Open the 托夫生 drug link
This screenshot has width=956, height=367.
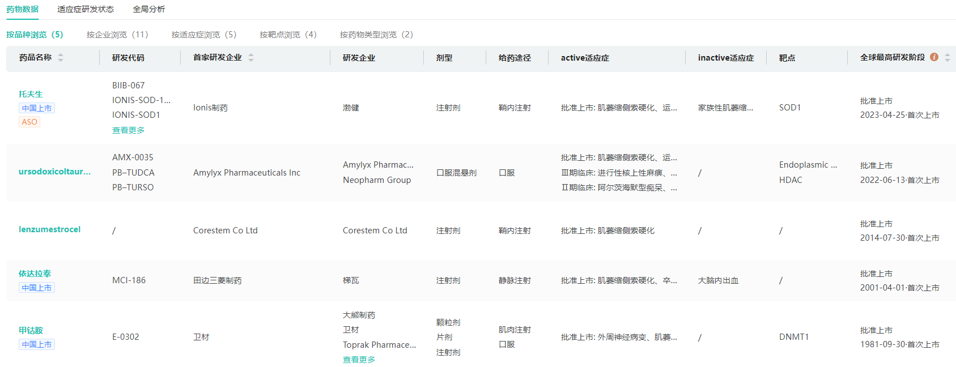pos(31,94)
